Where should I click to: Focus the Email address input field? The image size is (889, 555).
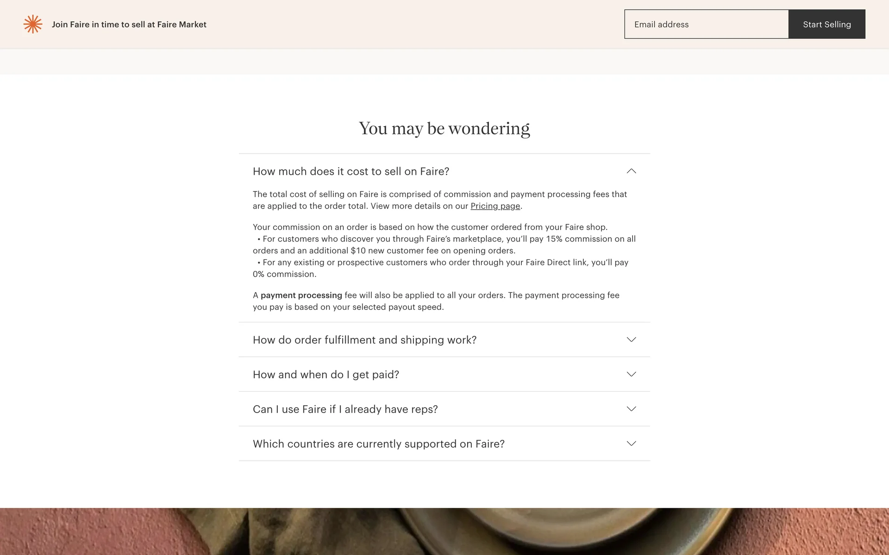706,24
